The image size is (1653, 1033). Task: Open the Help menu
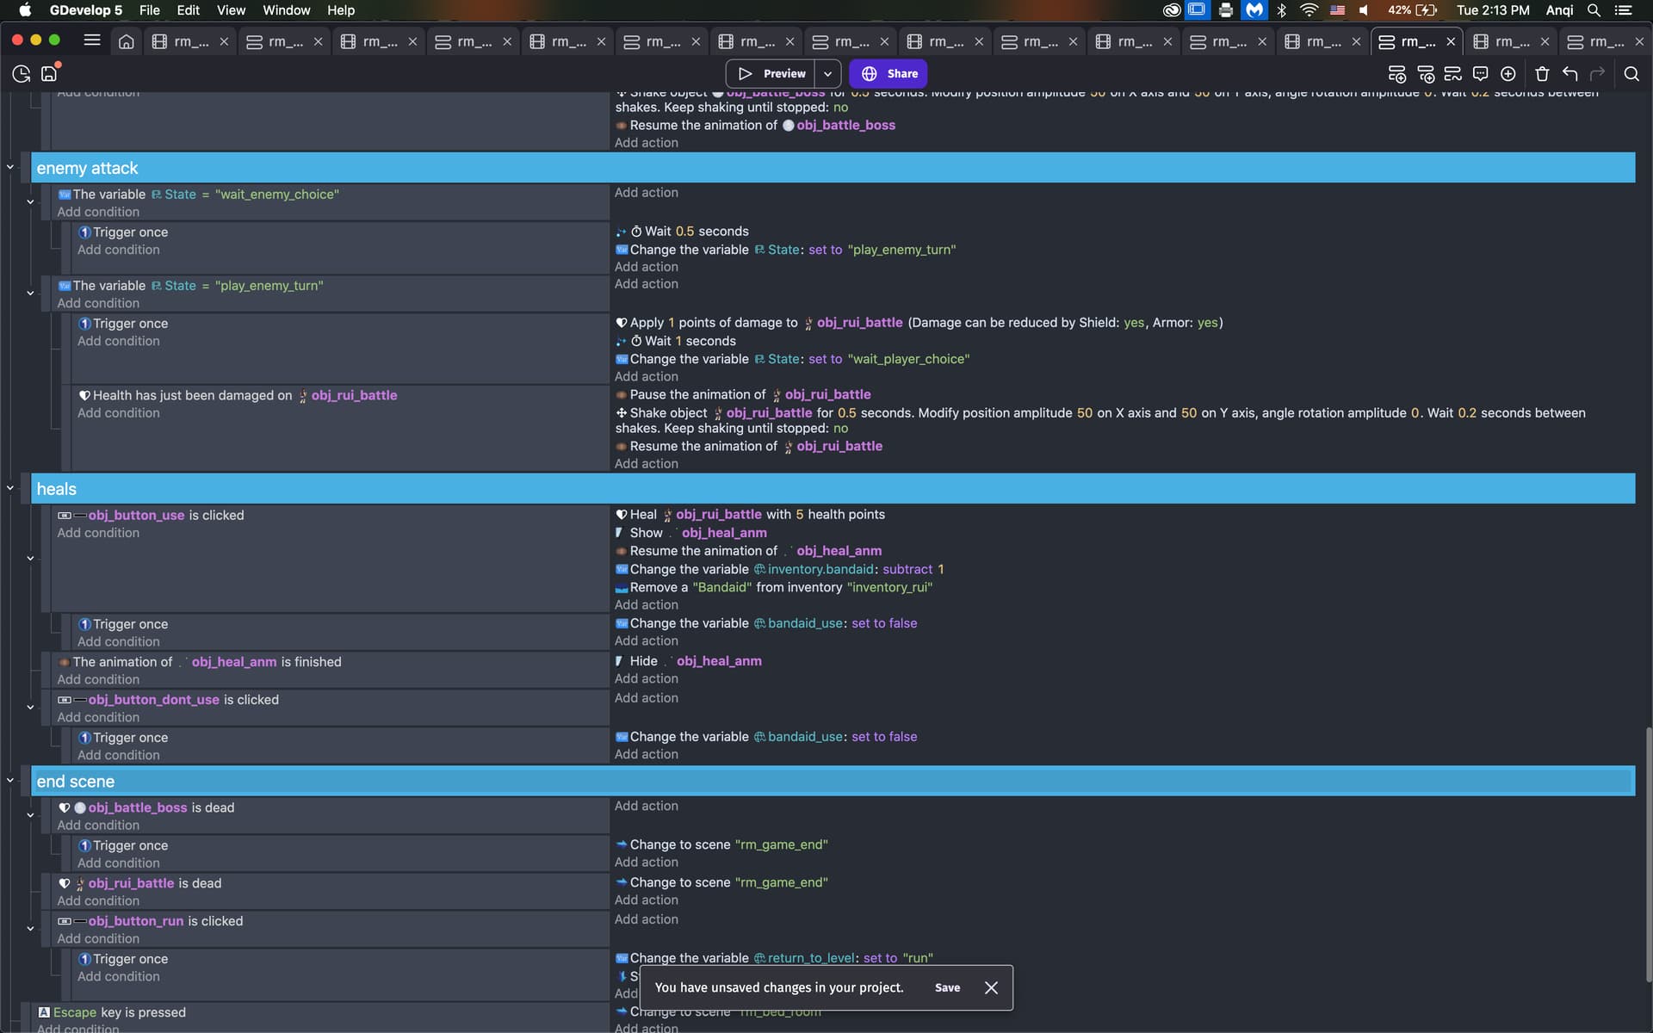point(341,10)
